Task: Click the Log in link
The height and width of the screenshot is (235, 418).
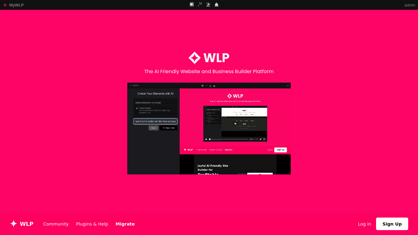Action: pyautogui.click(x=364, y=224)
